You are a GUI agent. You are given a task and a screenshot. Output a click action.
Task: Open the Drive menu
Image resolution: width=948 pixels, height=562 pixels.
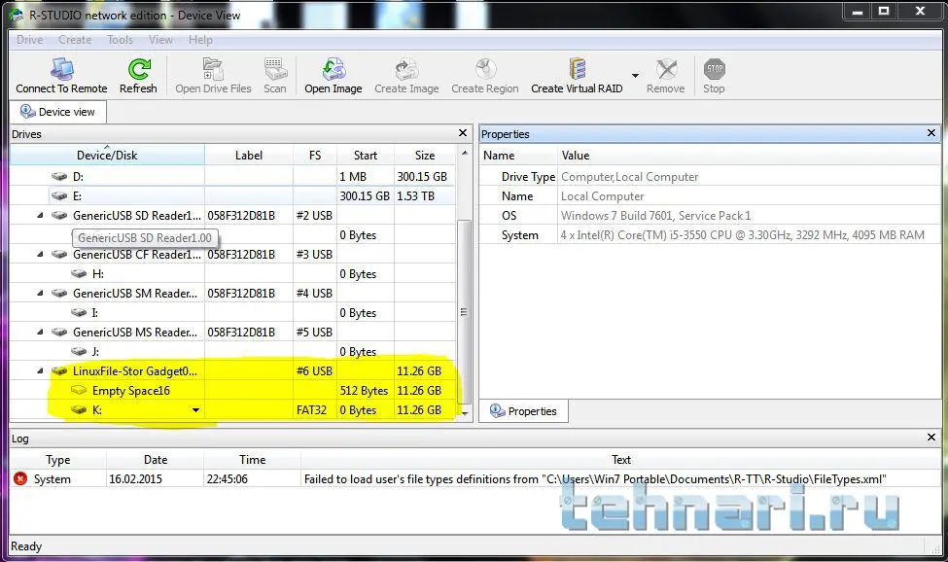(29, 40)
